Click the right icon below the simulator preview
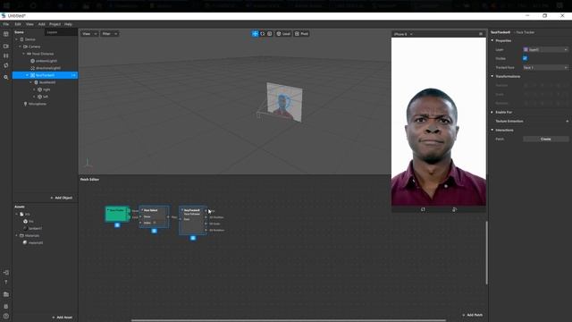 [x=454, y=209]
